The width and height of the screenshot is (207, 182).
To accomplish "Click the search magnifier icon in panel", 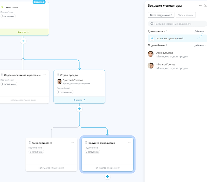I will click(x=152, y=24).
